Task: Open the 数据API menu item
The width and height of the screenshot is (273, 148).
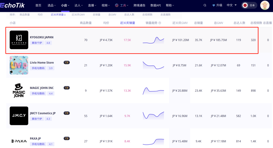Action: [x=155, y=5]
